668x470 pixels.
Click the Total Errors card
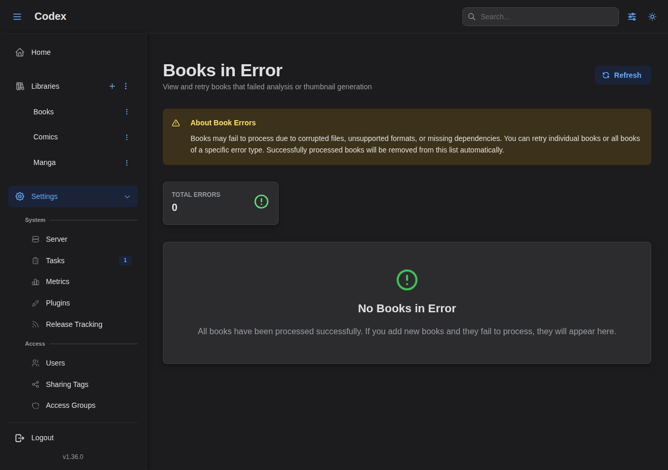(221, 203)
